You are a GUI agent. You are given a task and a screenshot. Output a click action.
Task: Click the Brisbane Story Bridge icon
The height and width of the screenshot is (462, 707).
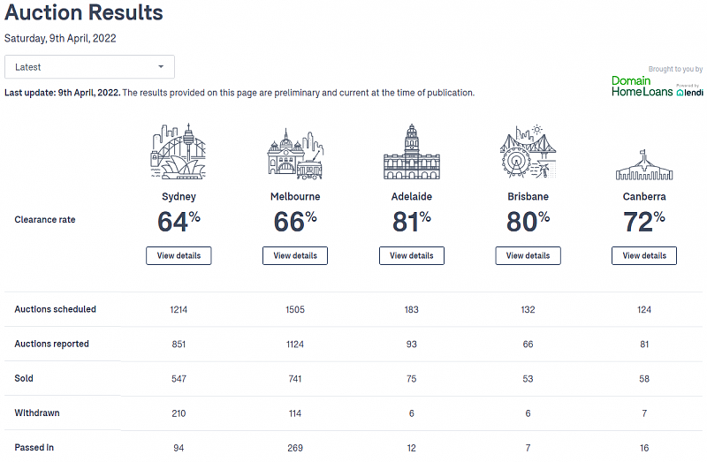coord(528,151)
